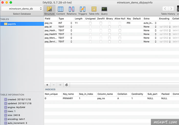Select the PRIMARY index row key name
The width and height of the screenshot is (179, 125).
pyautogui.click(x=68, y=98)
